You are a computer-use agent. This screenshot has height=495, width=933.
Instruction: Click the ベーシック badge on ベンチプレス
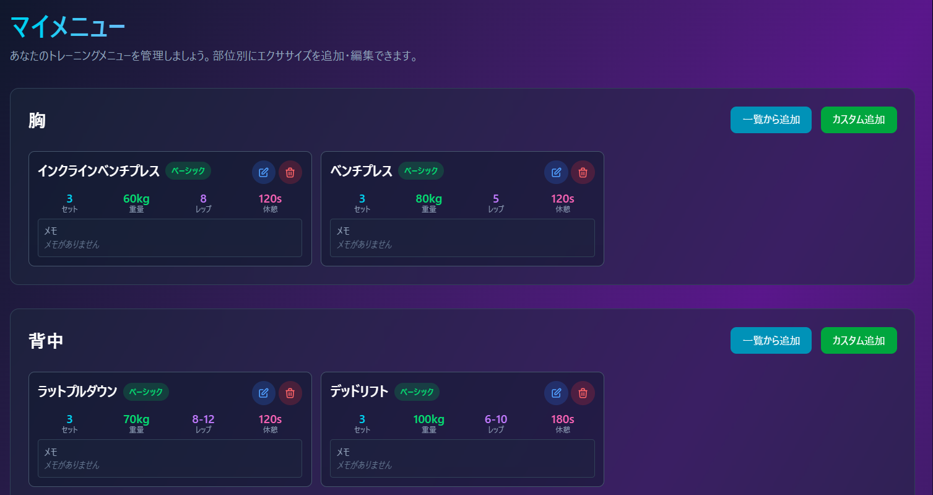[x=421, y=170]
